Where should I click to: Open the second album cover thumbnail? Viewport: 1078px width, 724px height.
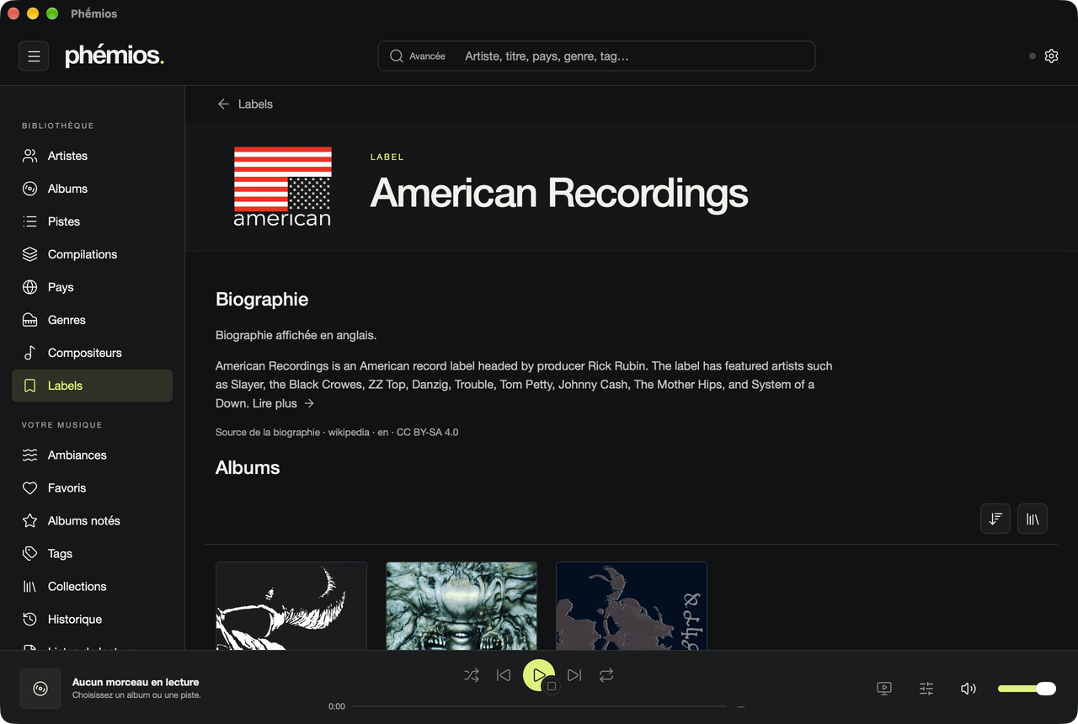[x=462, y=606]
